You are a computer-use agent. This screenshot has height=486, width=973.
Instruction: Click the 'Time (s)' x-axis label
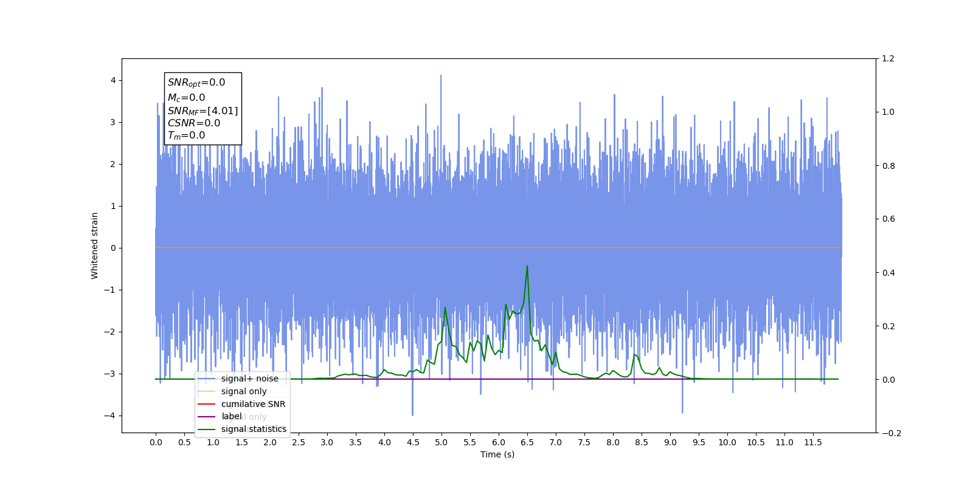[x=497, y=454]
